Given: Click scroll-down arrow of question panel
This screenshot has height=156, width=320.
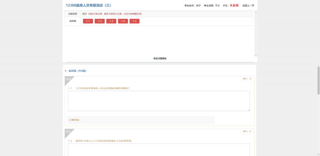Looking at the screenshot, I should click(256, 56).
